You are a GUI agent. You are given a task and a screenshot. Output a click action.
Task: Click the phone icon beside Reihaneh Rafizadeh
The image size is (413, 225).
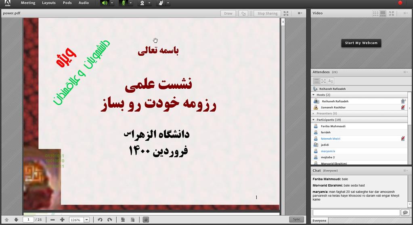click(315, 89)
